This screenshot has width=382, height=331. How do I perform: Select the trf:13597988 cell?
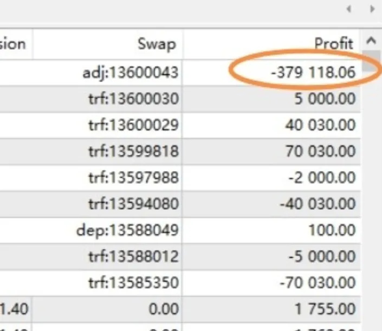[x=133, y=178]
